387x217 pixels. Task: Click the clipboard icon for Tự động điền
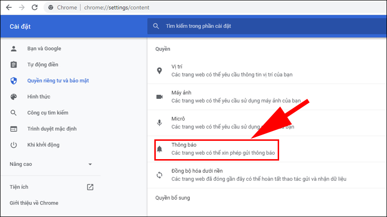pyautogui.click(x=14, y=65)
